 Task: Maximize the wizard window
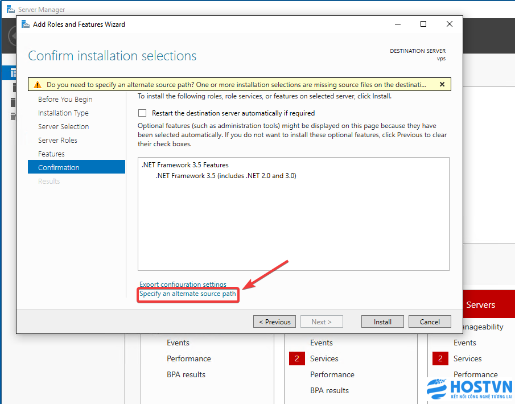pos(423,24)
